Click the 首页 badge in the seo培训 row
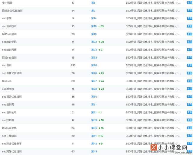Viewport: 193px width, 155px height. click(x=189, y=65)
